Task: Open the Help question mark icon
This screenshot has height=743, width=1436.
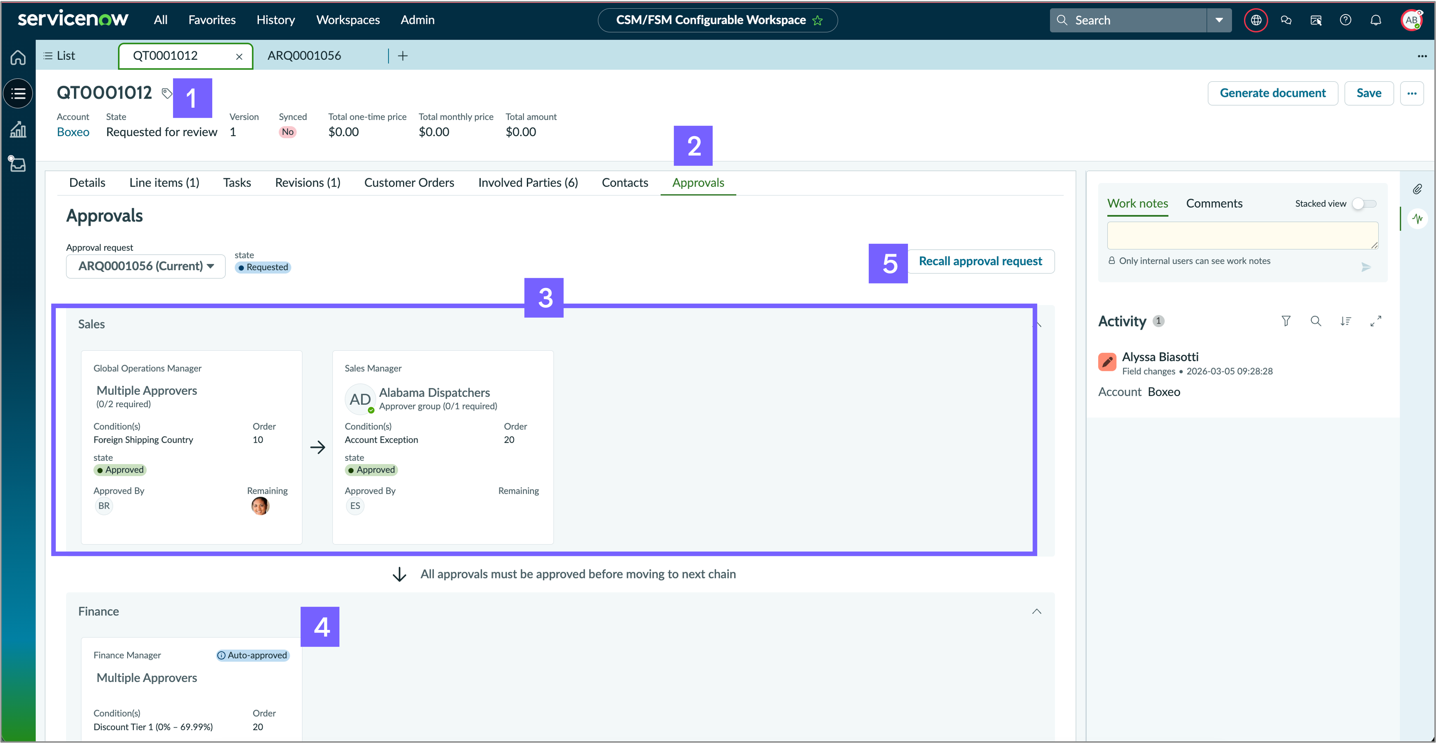Action: pyautogui.click(x=1346, y=21)
